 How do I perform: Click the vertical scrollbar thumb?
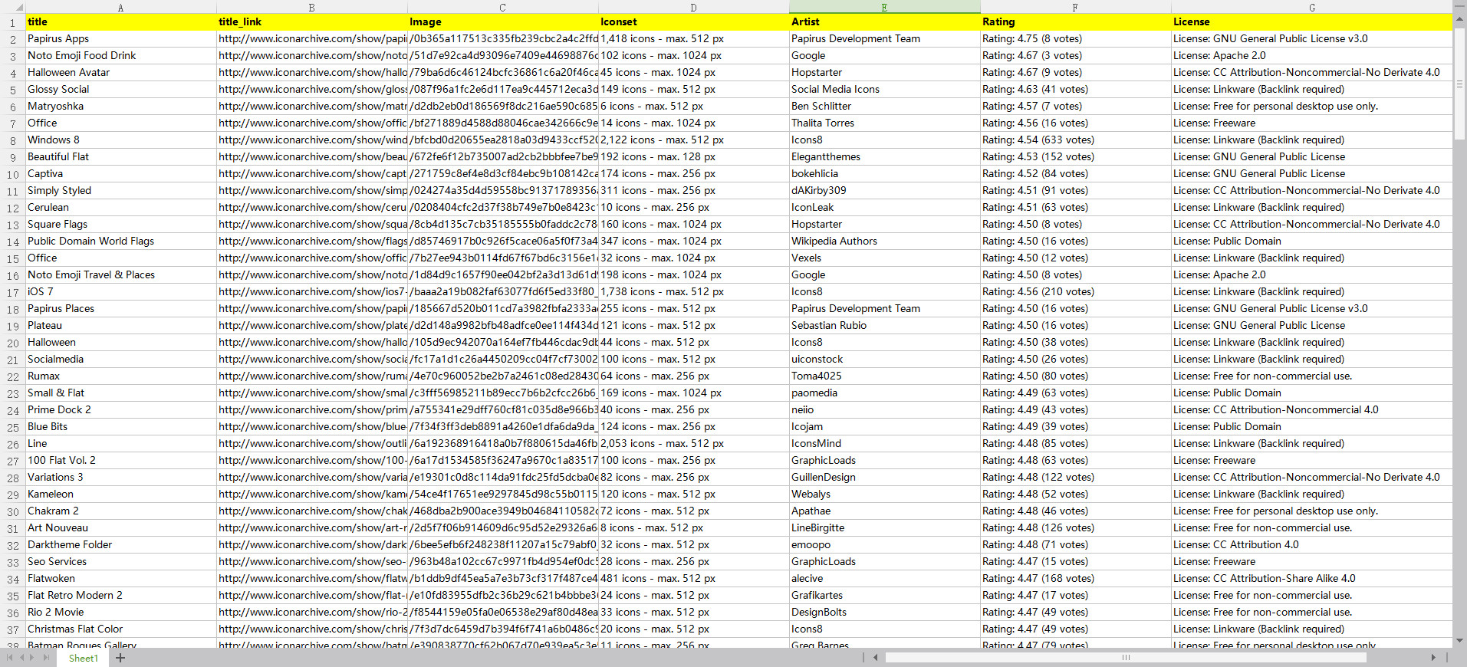point(1459,84)
